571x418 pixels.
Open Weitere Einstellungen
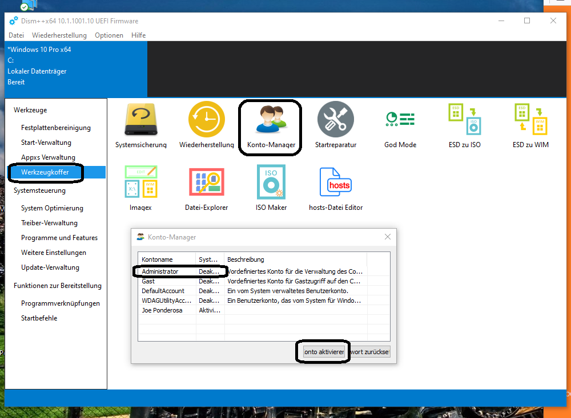54,253
